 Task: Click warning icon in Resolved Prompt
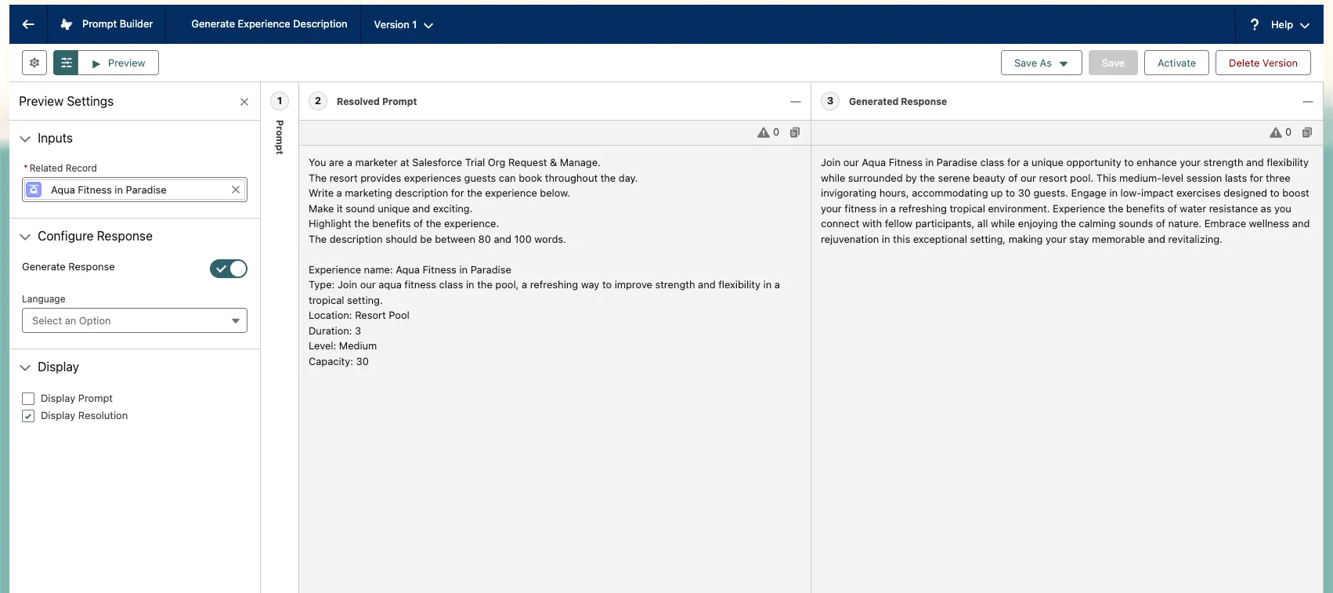click(x=764, y=132)
